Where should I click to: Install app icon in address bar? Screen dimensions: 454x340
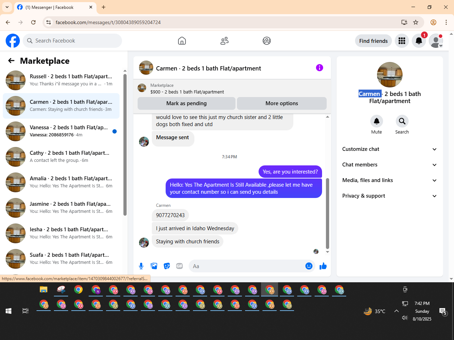pyautogui.click(x=404, y=22)
